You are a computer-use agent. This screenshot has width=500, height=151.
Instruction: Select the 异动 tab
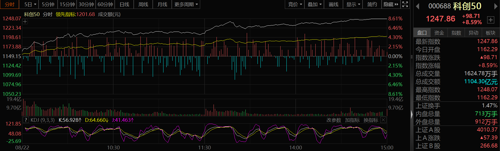pos(473,33)
